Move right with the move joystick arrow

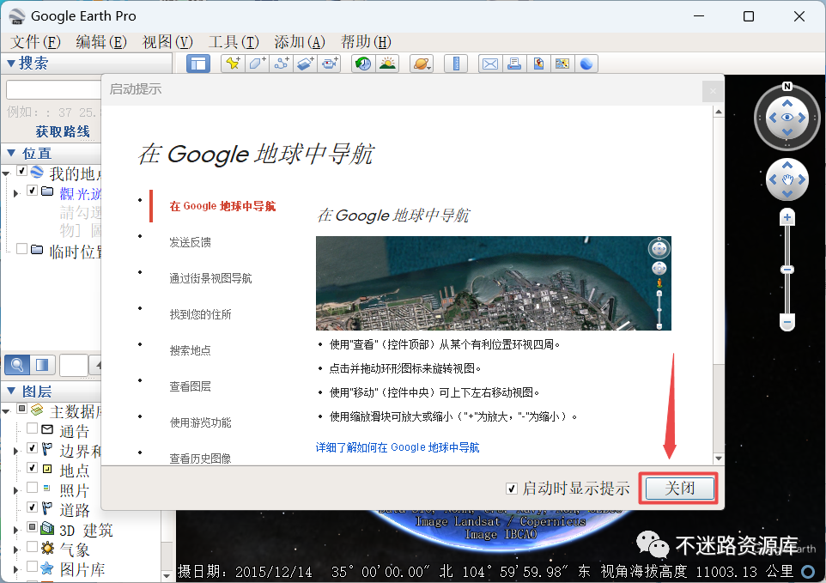(x=802, y=180)
